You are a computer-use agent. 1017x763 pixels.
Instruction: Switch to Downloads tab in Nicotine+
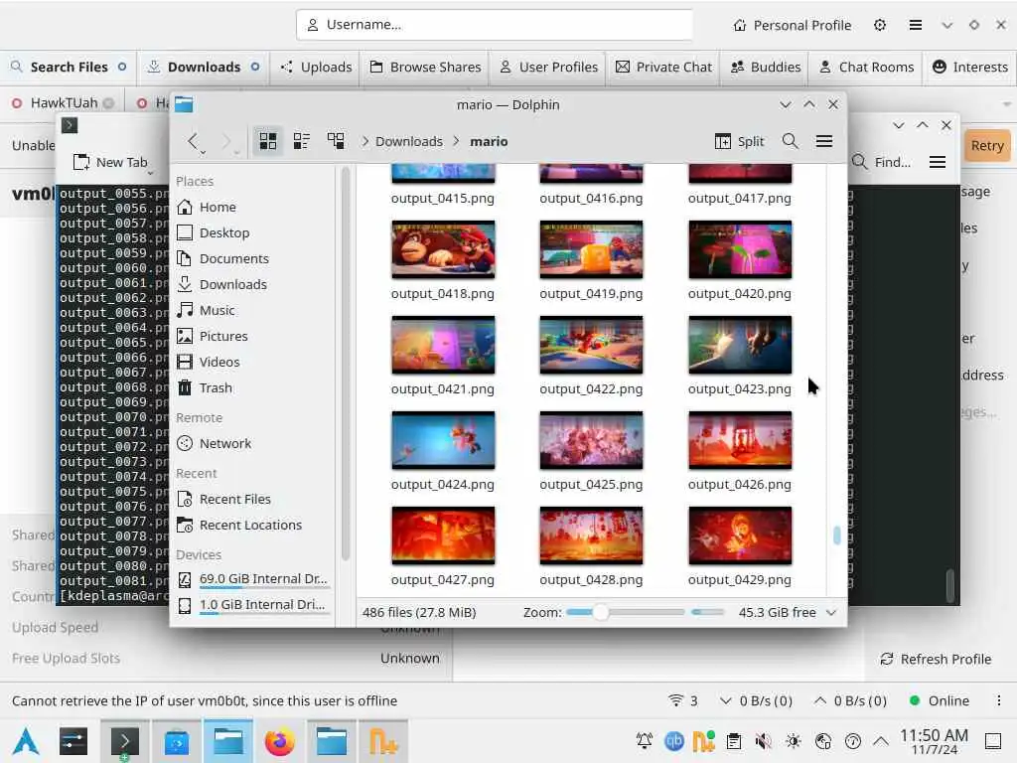click(204, 67)
